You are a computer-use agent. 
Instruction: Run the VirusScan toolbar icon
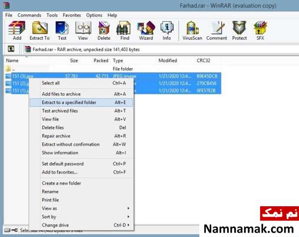[x=192, y=30]
